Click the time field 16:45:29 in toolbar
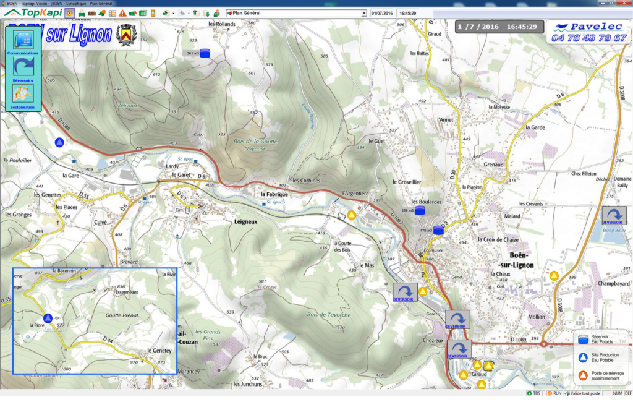 coord(408,14)
